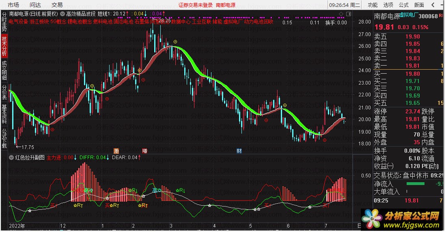Image resolution: width=446 pixels, height=232 pixels.
Task: Click the 浙江板块 sector tag
Action: (39, 21)
